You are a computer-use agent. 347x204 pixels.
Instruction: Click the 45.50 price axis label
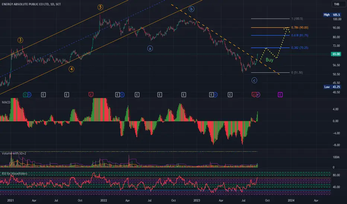point(336,83)
